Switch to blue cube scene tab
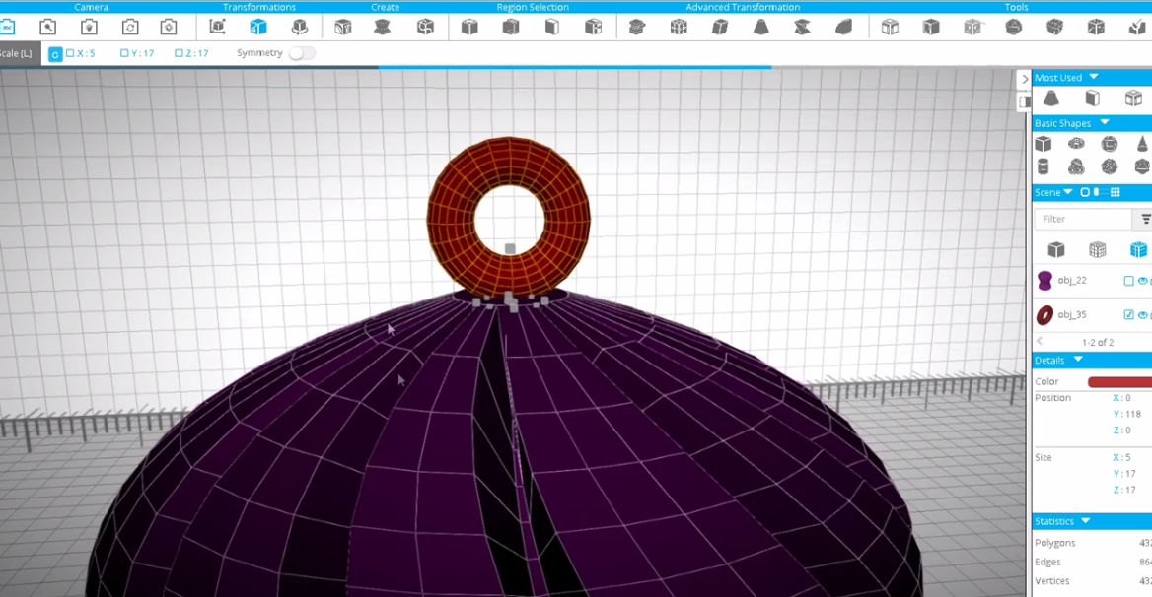The image size is (1152, 597). pyautogui.click(x=1138, y=250)
